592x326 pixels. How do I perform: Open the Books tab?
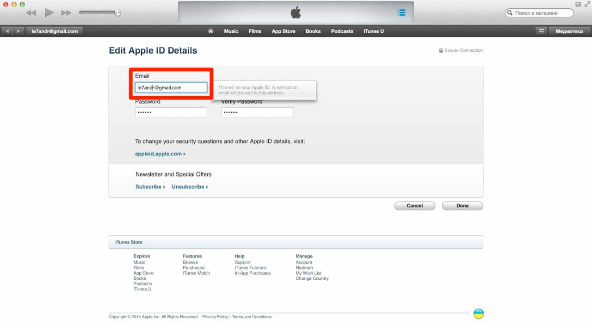313,31
